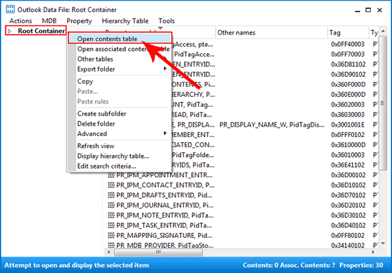Image resolution: width=392 pixels, height=273 pixels.
Task: Select the PR_IPM_DRAFTS_ENTRYID row
Action: 242,195
